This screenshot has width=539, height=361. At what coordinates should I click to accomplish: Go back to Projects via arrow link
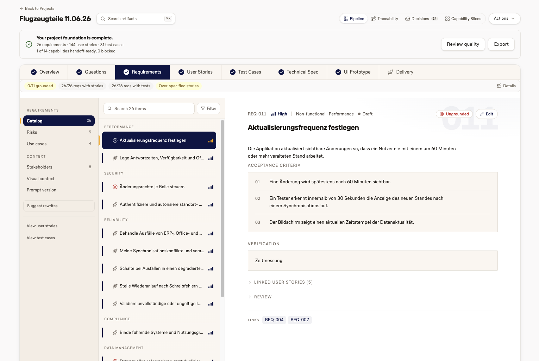37,8
